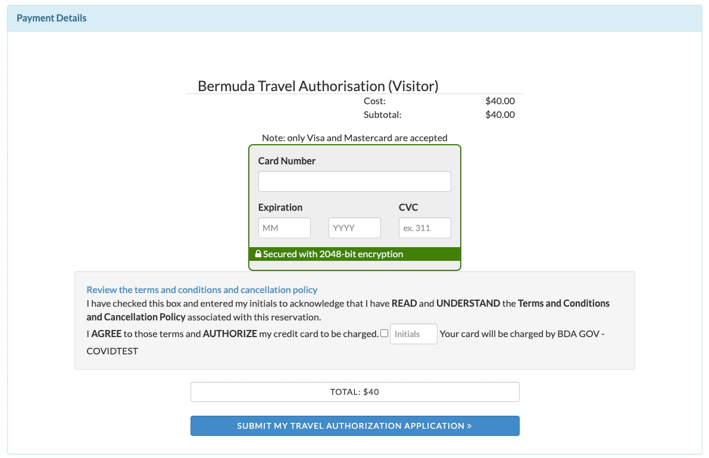Select the Bermuda Travel Authorisation (Visitor) title
Viewport: 709px width, 458px height.
[319, 86]
